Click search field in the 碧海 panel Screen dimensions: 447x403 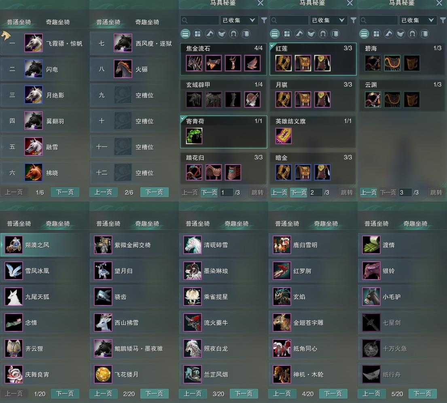click(379, 20)
